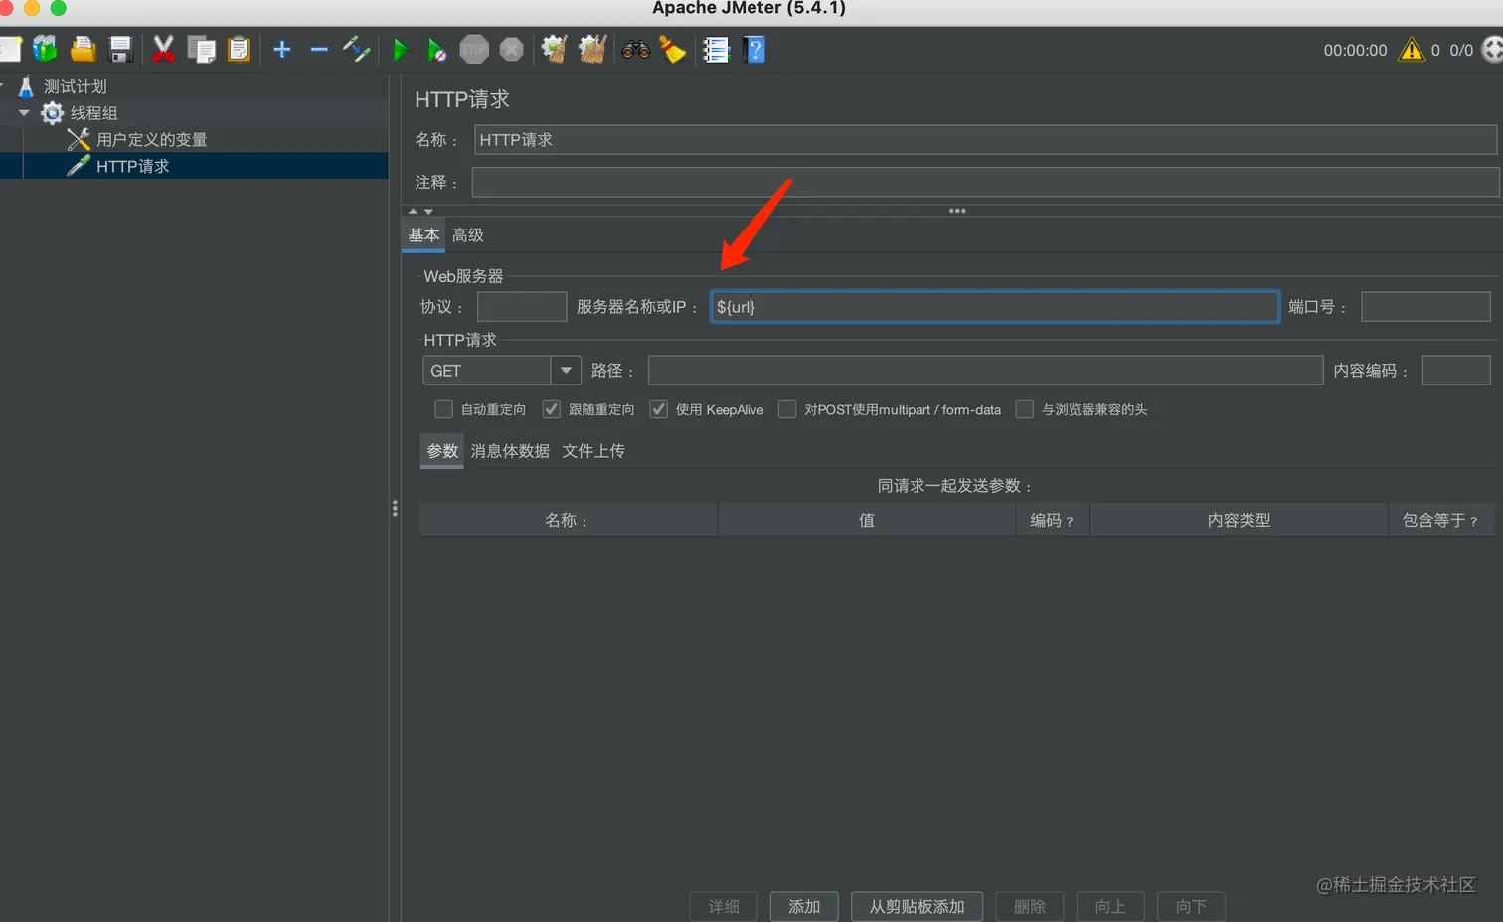Click the panel collapse arrow above 基本 tab
Image resolution: width=1503 pixels, height=922 pixels.
coord(413,211)
